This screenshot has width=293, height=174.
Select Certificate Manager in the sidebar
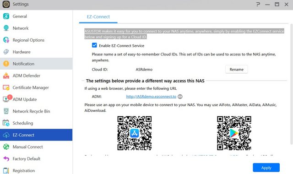tap(36, 87)
